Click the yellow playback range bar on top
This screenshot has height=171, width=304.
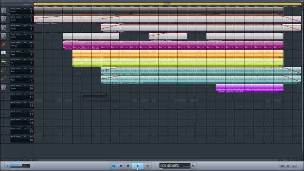pos(168,4)
